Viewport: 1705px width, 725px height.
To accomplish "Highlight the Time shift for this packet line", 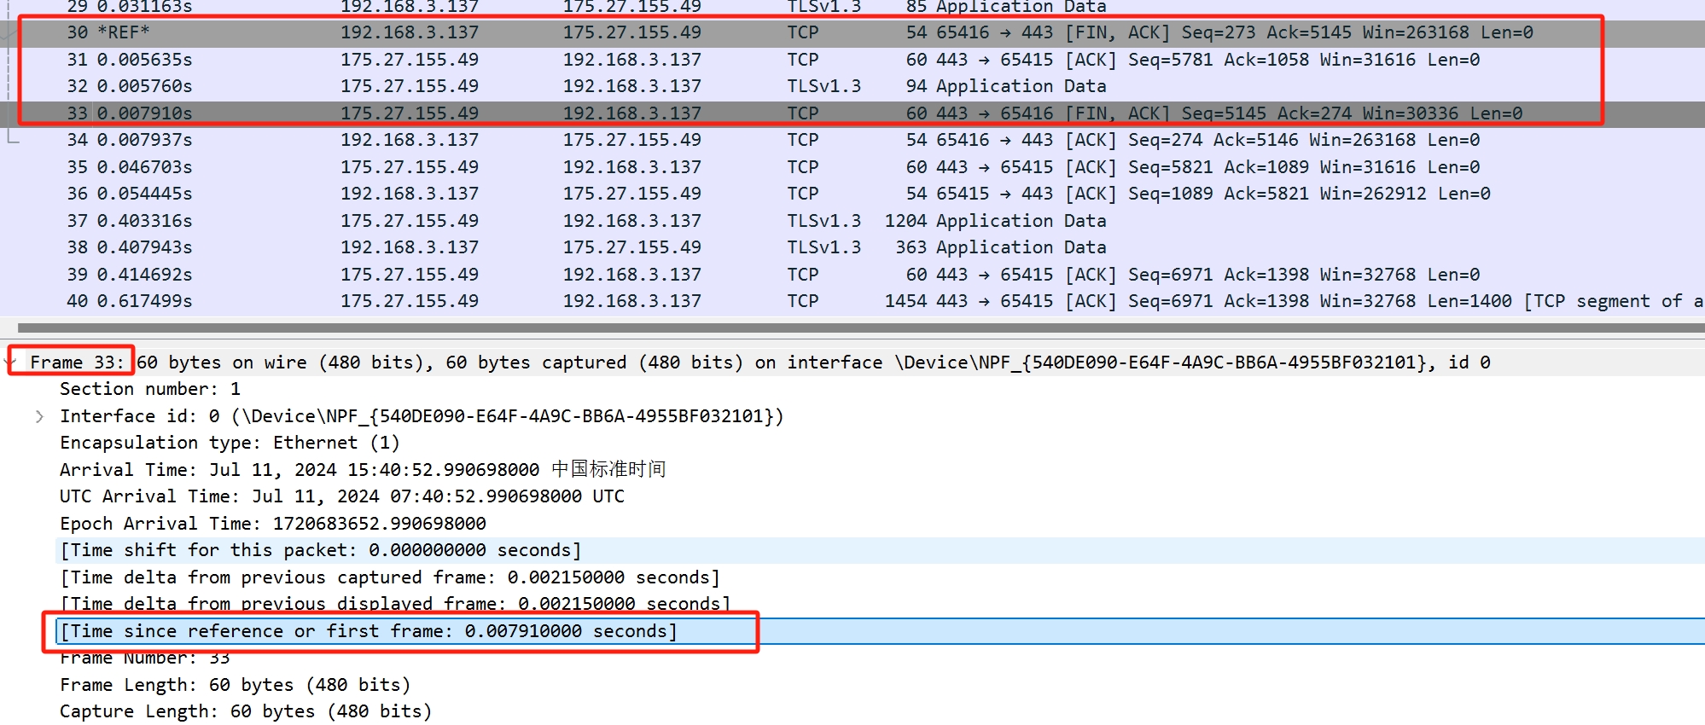I will (320, 550).
